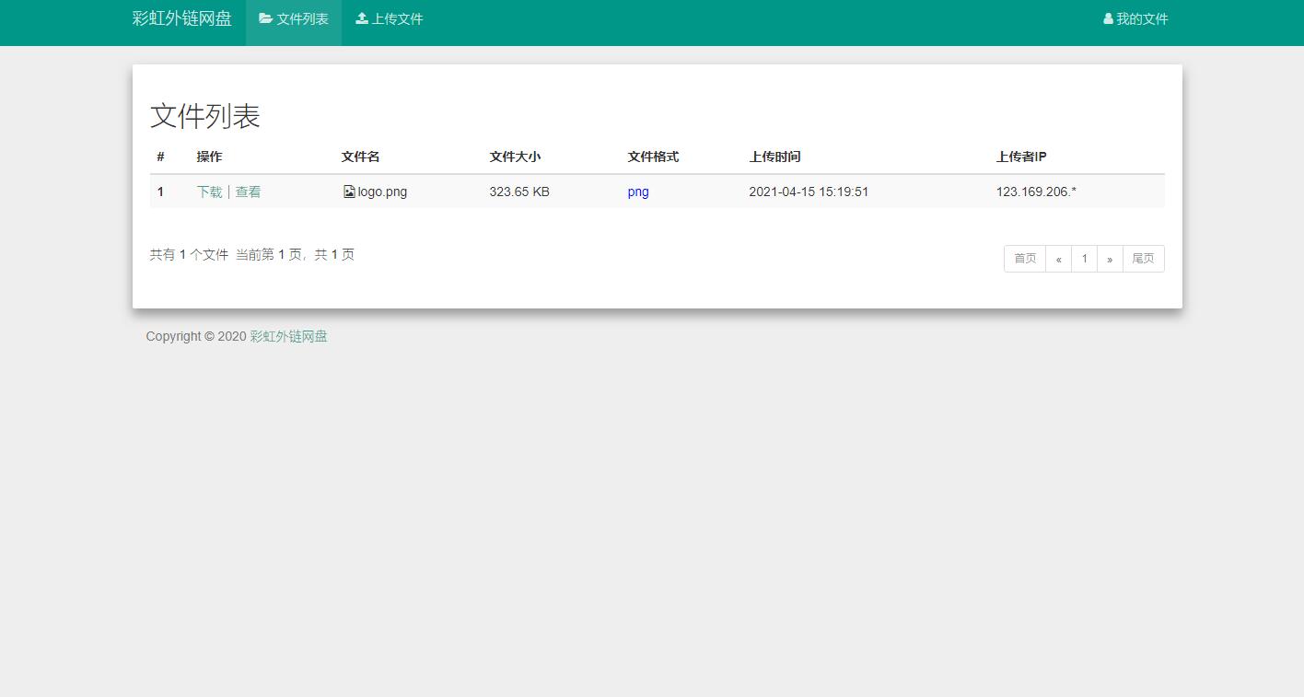Download the logo.png file via 下载
This screenshot has width=1304, height=697.
(209, 192)
